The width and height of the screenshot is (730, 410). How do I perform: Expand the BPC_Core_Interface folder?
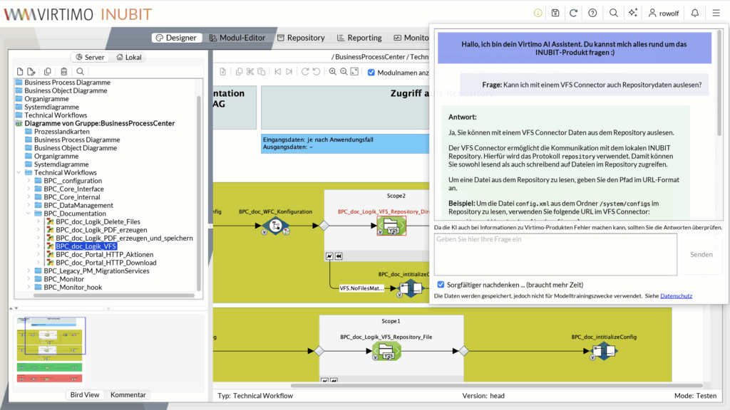click(x=29, y=189)
